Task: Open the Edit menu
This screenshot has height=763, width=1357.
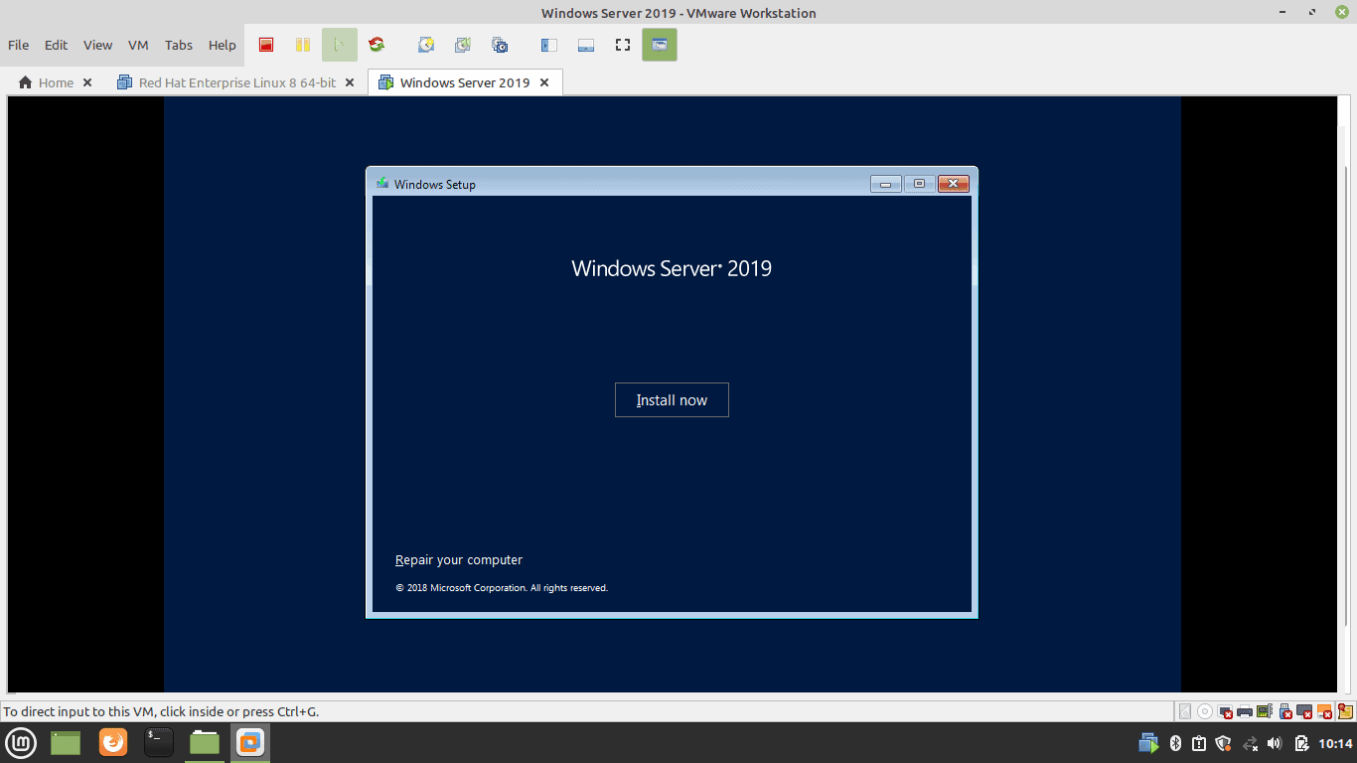Action: 57,45
